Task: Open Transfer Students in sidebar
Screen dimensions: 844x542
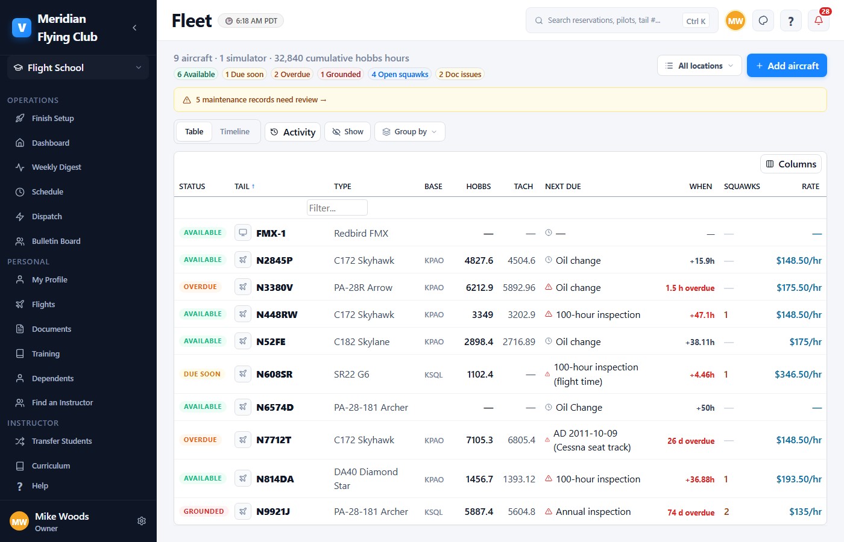Action: [x=61, y=441]
